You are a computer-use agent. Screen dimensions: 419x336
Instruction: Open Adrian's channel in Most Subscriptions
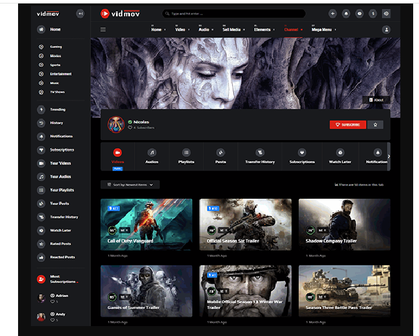coord(62,295)
